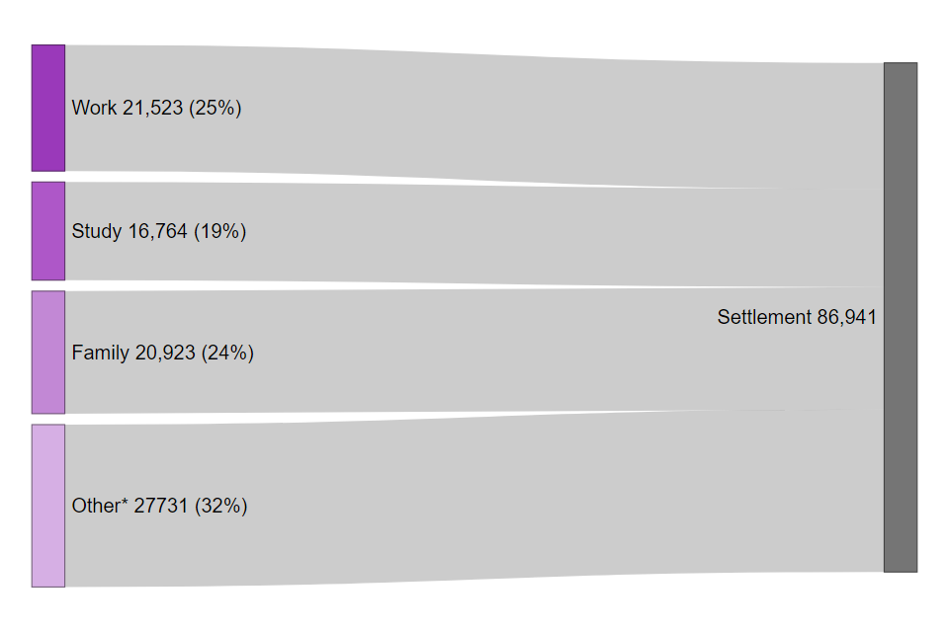Image resolution: width=949 pixels, height=632 pixels.
Task: Click the 'Settlement 86,941' label
Action: 797,317
